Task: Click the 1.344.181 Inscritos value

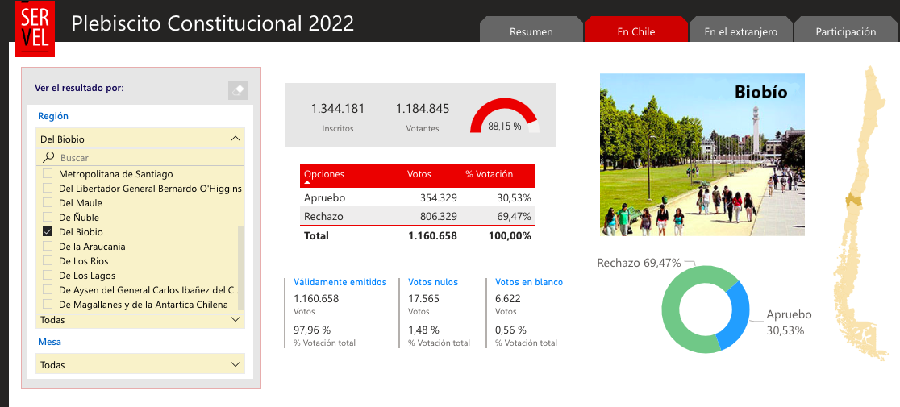Action: (x=337, y=108)
